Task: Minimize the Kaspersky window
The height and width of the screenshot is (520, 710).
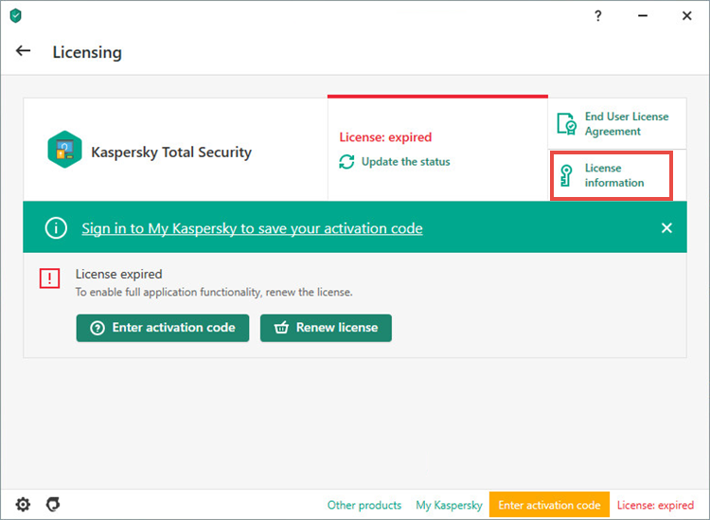Action: pos(643,16)
